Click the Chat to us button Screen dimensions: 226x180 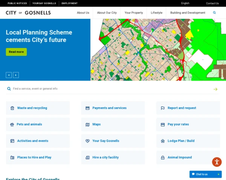coord(206,174)
